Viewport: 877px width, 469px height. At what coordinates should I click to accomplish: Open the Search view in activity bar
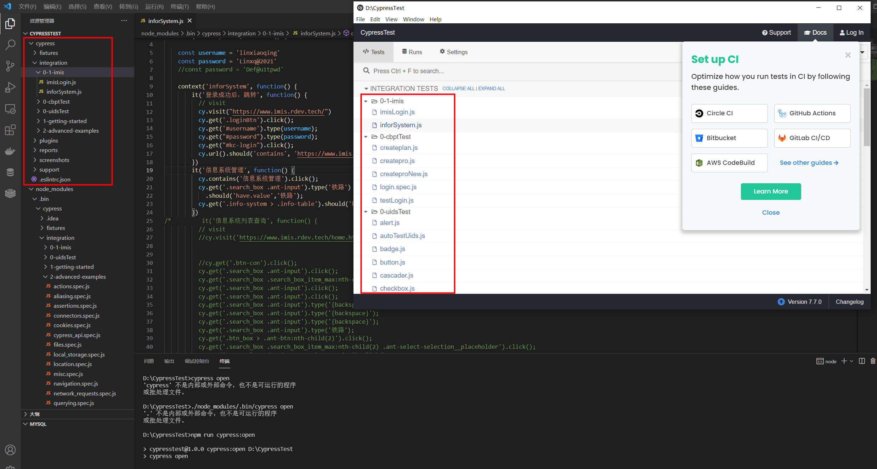(x=10, y=45)
